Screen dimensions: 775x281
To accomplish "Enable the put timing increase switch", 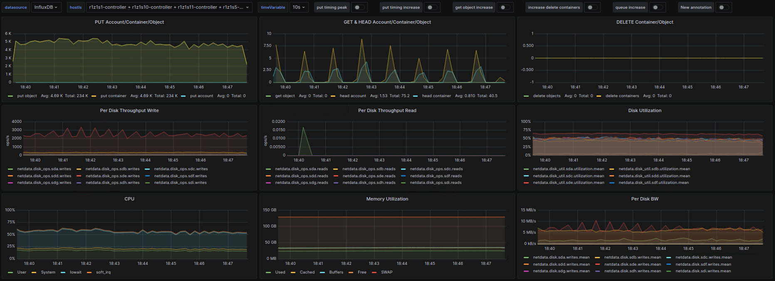I will [432, 7].
